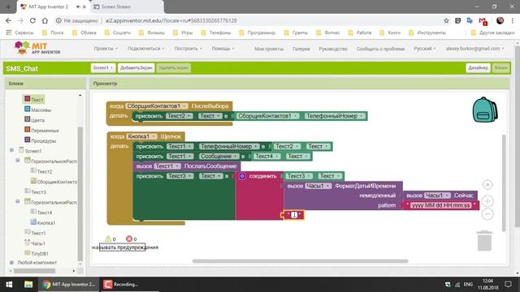This screenshot has width=520, height=292.
Task: Open the Gmail extension icon
Action: (x=483, y=21)
